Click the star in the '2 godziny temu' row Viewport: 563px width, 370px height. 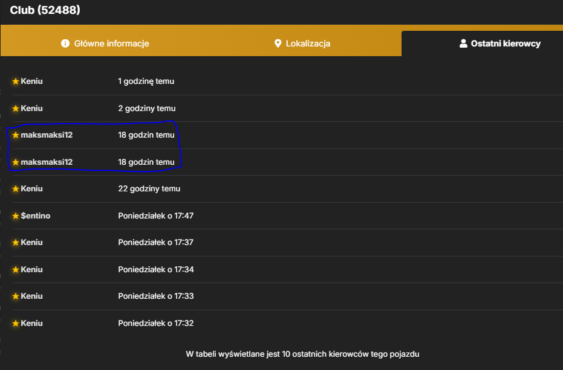point(16,108)
